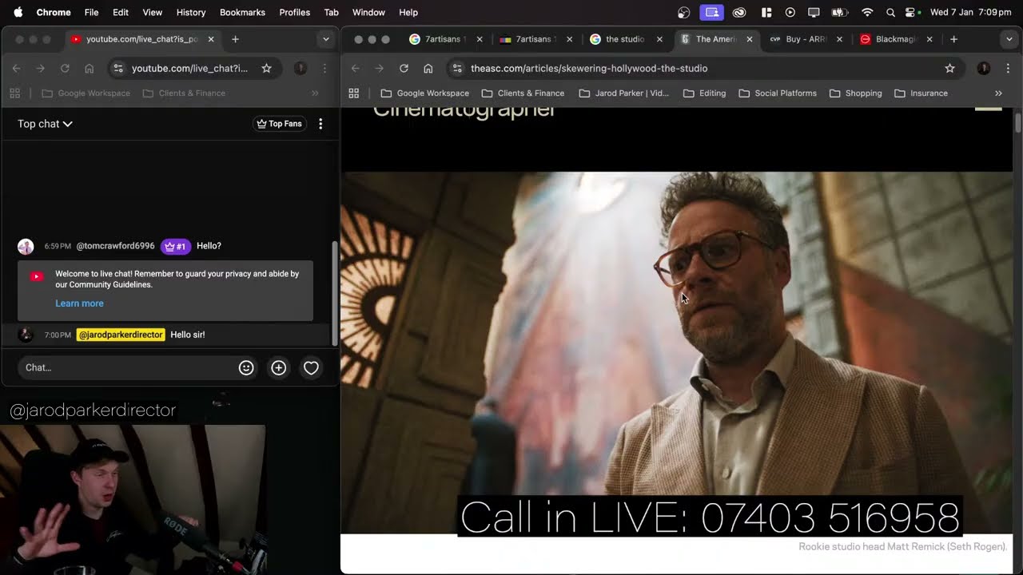Open Editing bookmark folder
The width and height of the screenshot is (1023, 575).
click(x=704, y=93)
